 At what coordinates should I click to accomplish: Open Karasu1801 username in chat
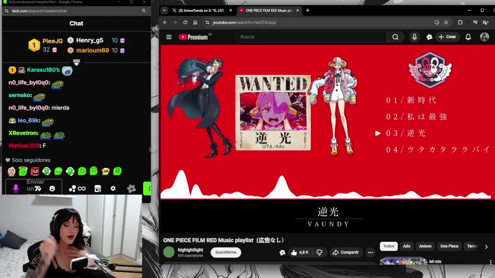(43, 70)
